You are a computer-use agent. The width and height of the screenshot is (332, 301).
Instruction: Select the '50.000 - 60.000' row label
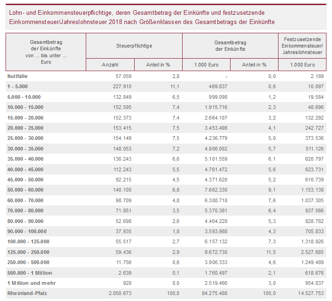[x=25, y=190]
